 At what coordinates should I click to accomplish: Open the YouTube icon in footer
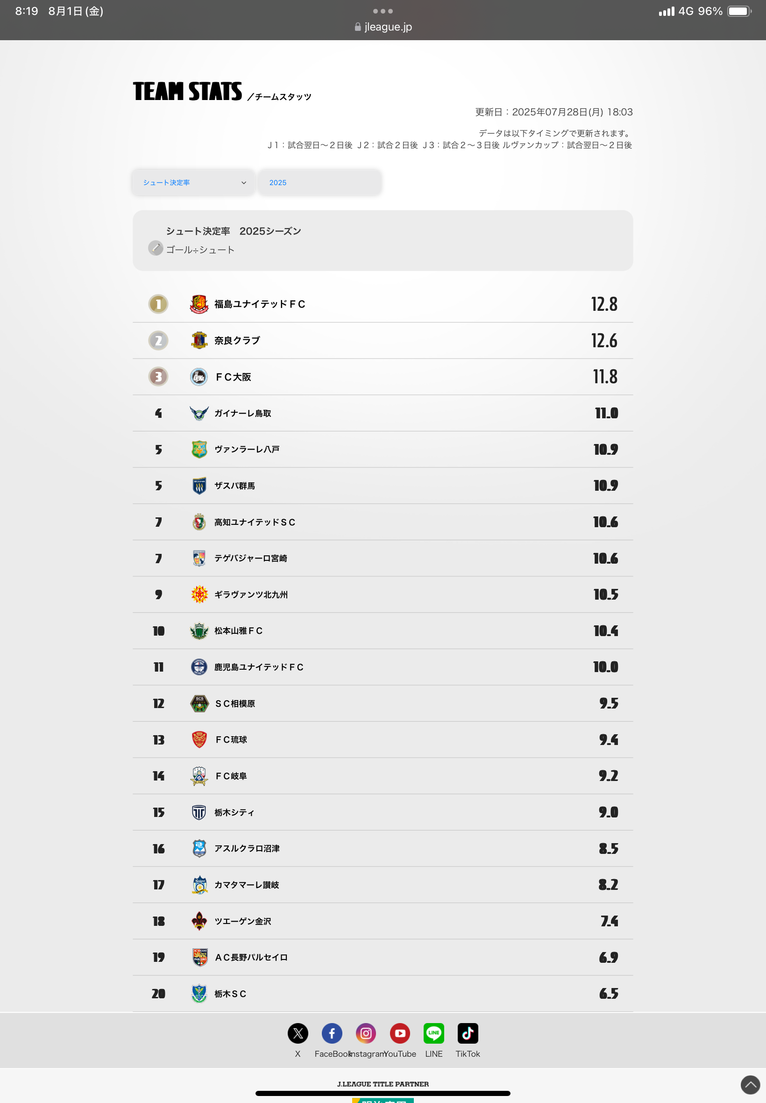tap(400, 1033)
